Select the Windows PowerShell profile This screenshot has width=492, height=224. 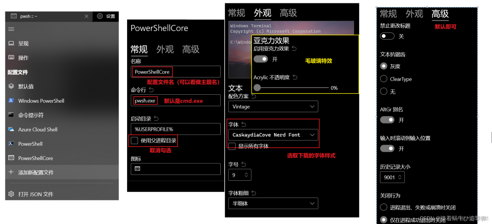pos(62,101)
